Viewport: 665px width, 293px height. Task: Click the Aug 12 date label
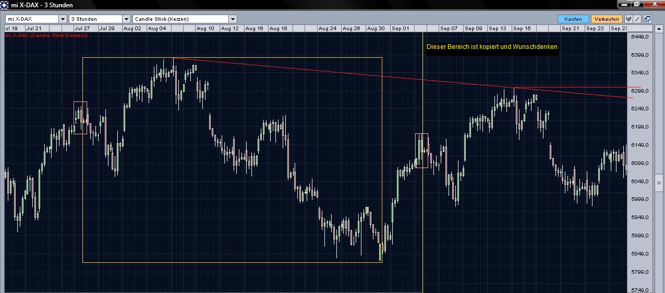(229, 29)
